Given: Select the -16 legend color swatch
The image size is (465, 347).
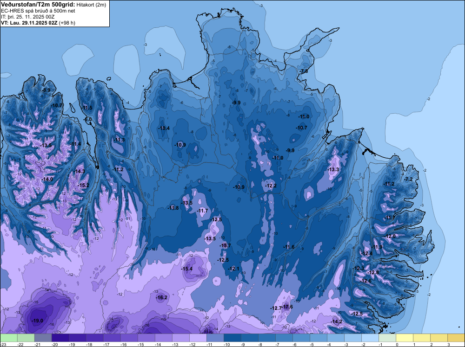Looking at the screenshot, I should pos(129,338).
